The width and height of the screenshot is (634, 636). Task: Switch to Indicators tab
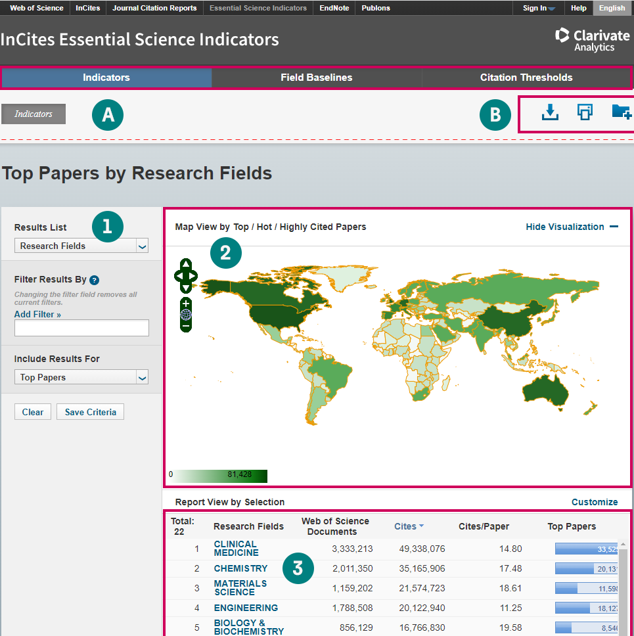tap(106, 78)
